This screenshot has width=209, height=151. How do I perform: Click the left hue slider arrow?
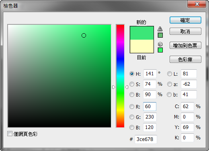[x=114, y=87]
